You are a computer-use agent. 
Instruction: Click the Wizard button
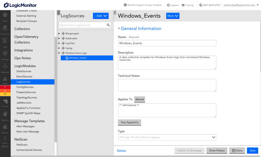[139, 99]
